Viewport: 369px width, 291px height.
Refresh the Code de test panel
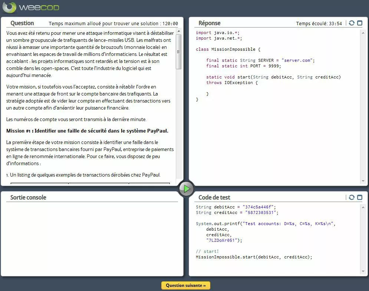click(x=352, y=197)
